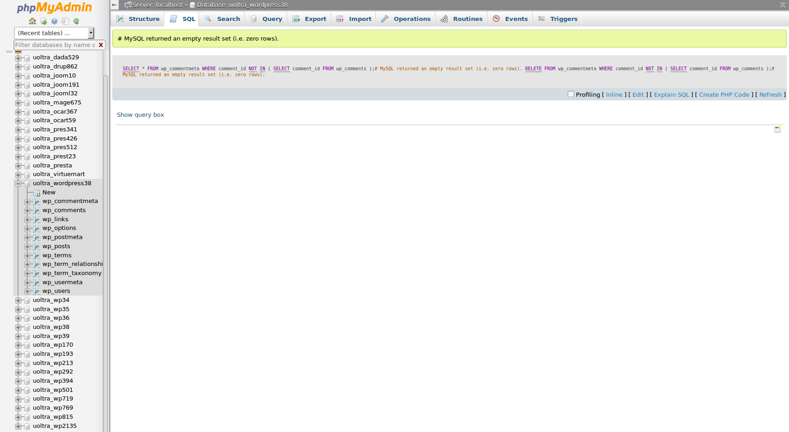Click the uoltra_wp501 database icon
Image resolution: width=789 pixels, height=432 pixels.
(x=27, y=390)
